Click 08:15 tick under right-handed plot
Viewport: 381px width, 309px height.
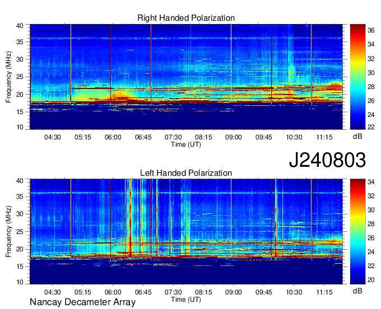(203, 137)
